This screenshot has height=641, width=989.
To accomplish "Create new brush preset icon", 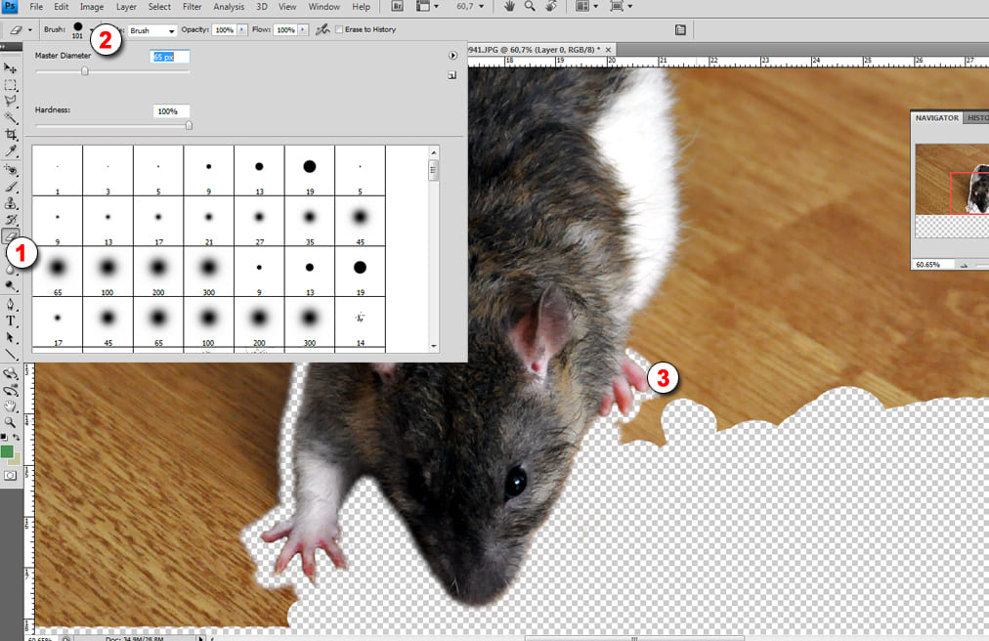I will 452,75.
